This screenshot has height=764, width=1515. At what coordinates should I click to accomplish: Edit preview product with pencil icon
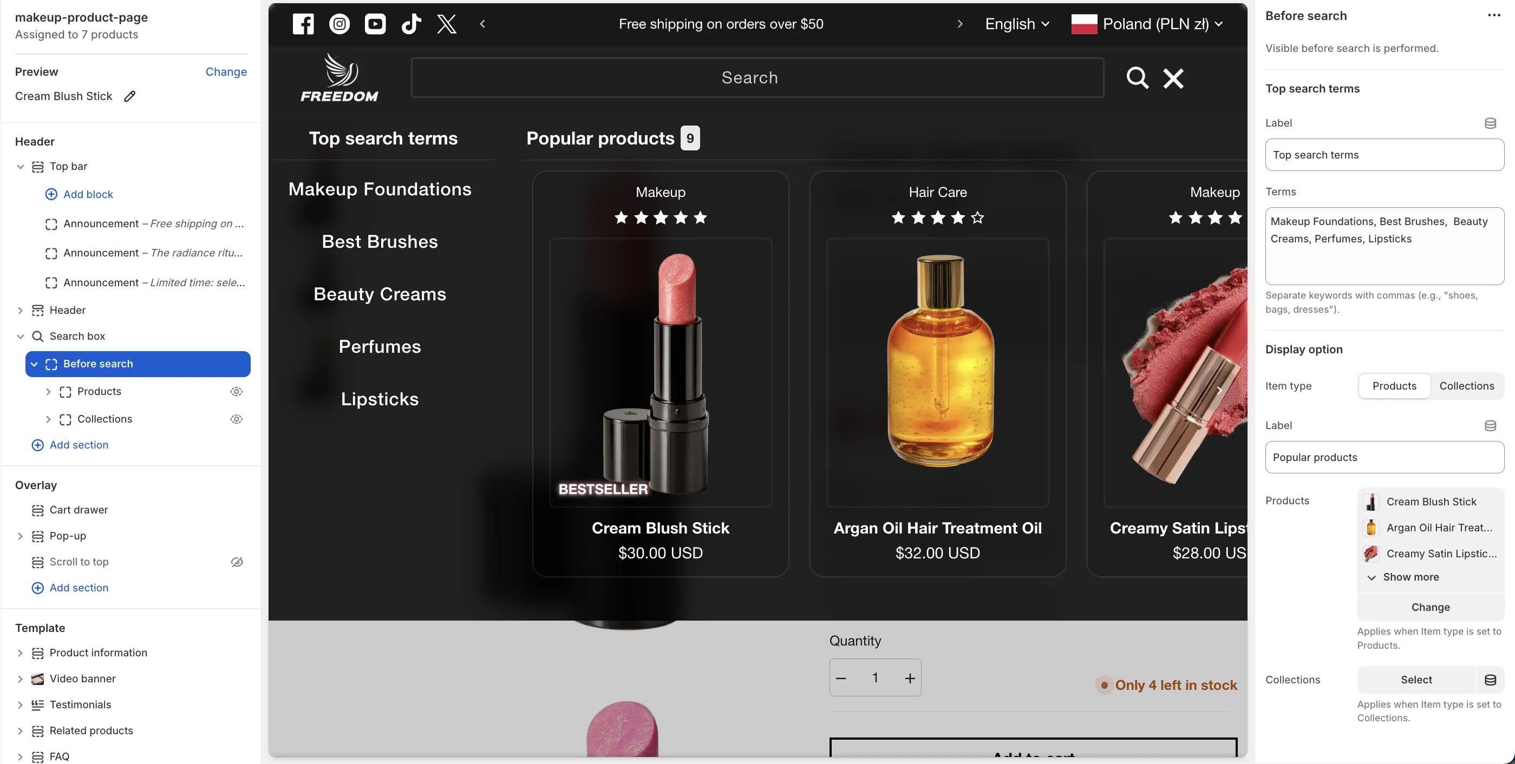point(130,96)
